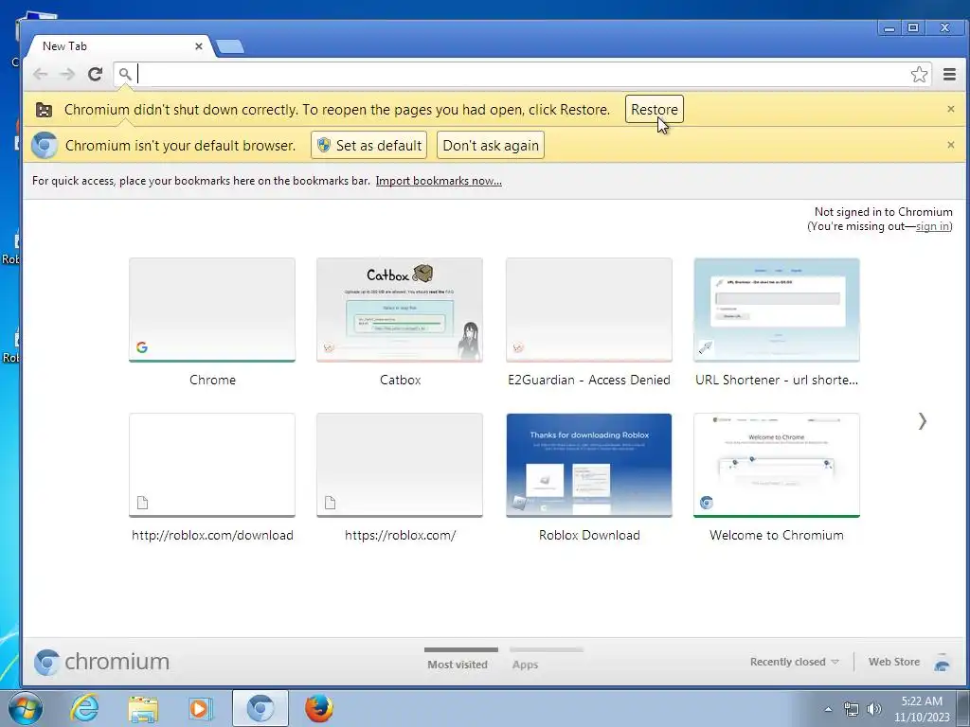Screen dimensions: 970x727
Task: Open the Welcome to Chromium thumbnail
Action: pos(777,465)
